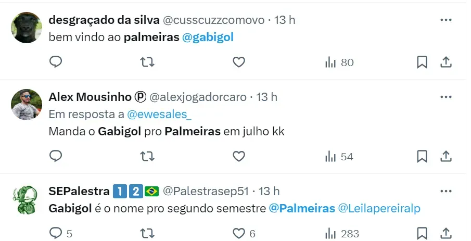This screenshot has width=471, height=241.
Task: Retweet the 'bem vindo ao palmeiras' post
Action: click(x=147, y=62)
